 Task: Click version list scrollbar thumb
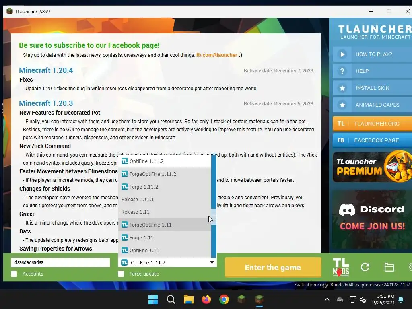214,217
